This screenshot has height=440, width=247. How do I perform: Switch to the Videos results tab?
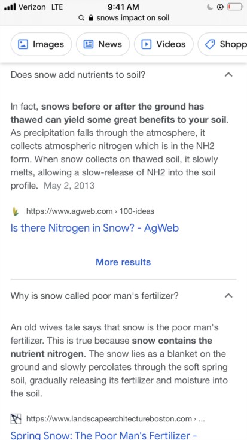[164, 44]
